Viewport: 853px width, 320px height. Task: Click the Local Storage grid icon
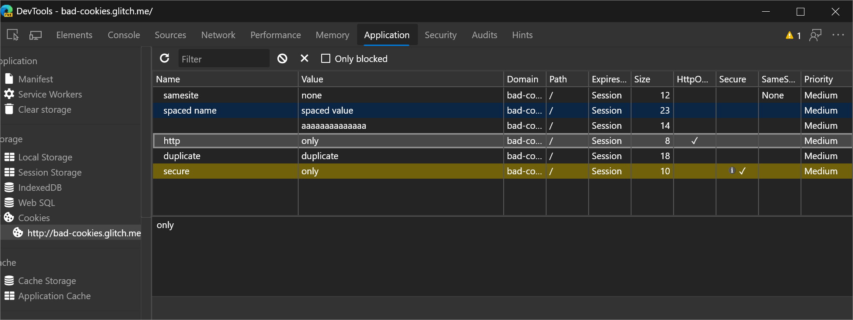pos(9,157)
